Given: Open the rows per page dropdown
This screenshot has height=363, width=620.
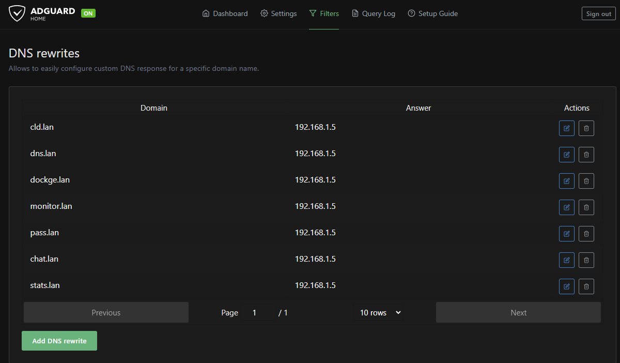Looking at the screenshot, I should (x=380, y=313).
